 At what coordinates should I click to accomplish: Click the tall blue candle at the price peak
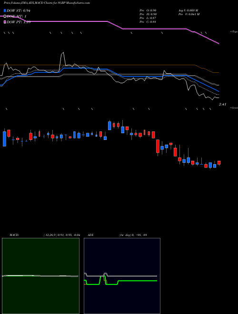109,126
